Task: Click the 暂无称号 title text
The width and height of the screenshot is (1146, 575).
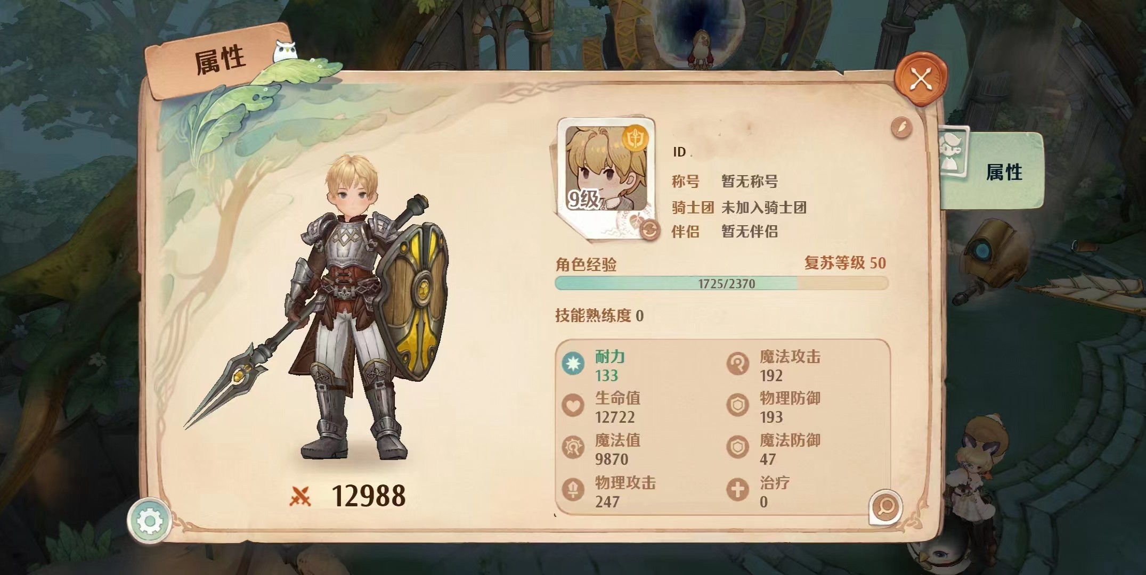Action: click(x=750, y=182)
